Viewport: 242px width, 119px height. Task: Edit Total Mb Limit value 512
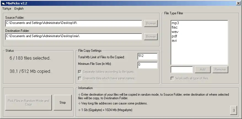147,57
